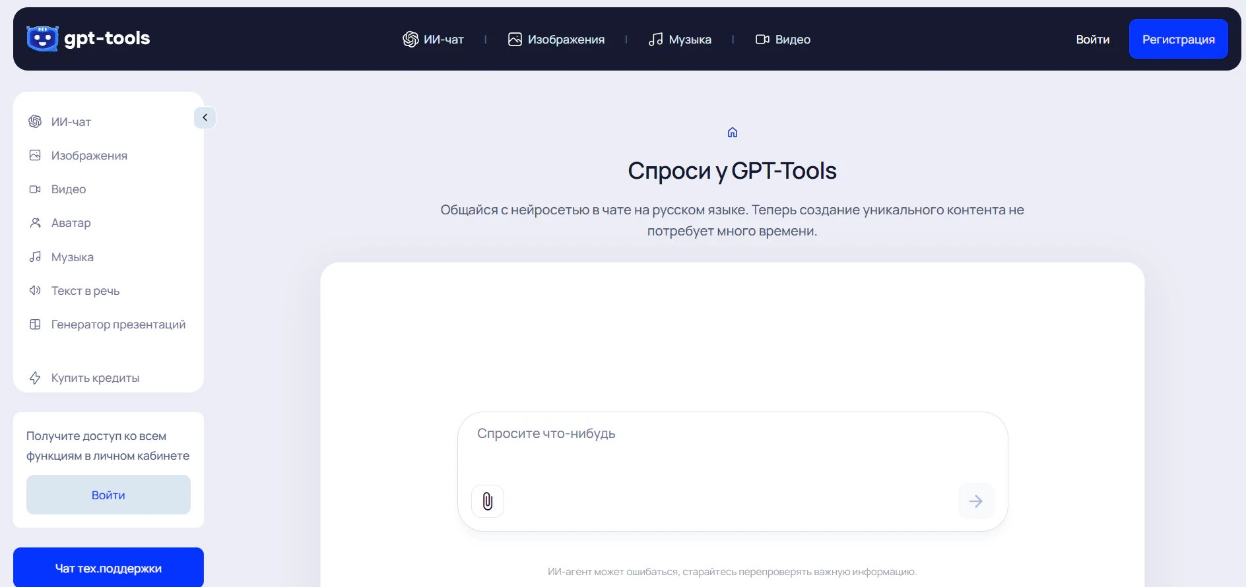Image resolution: width=1246 pixels, height=587 pixels.
Task: Click the Купить кредиты lightning icon
Action: (35, 378)
